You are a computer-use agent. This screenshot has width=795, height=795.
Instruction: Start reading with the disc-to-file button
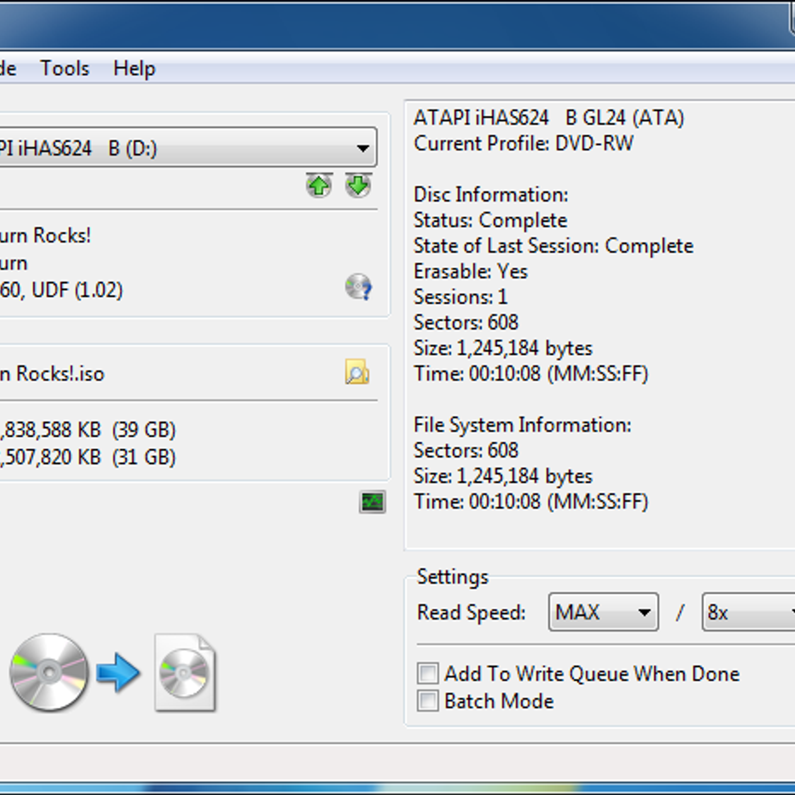click(x=113, y=673)
